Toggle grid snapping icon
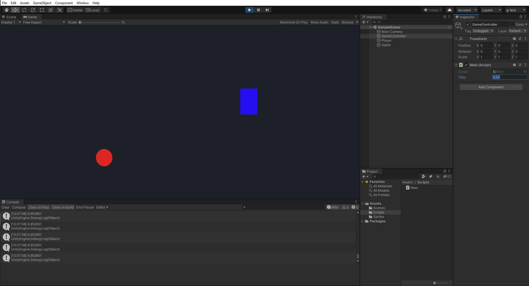Viewport: 529px width, 286px height. (106, 10)
